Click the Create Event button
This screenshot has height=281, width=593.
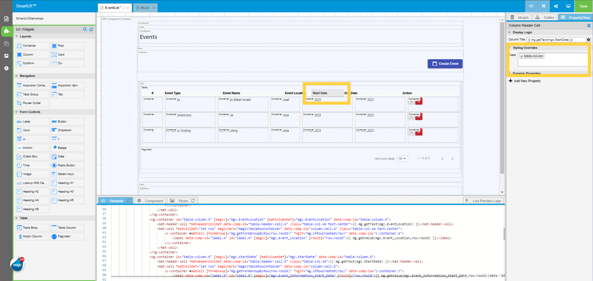pyautogui.click(x=445, y=64)
